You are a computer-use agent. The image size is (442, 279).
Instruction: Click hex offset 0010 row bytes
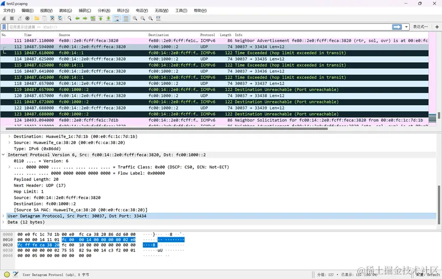76,240
